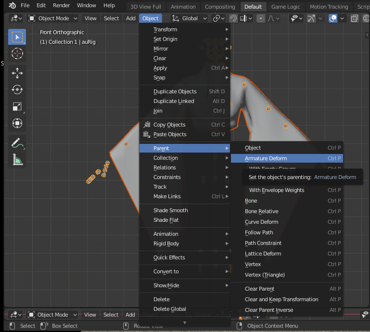370x332 pixels.
Task: Pick the Measure ruler tool
Action: click(17, 160)
